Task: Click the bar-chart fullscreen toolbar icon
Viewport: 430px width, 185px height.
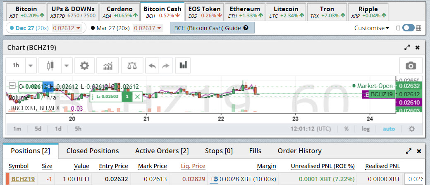Action: (x=183, y=65)
